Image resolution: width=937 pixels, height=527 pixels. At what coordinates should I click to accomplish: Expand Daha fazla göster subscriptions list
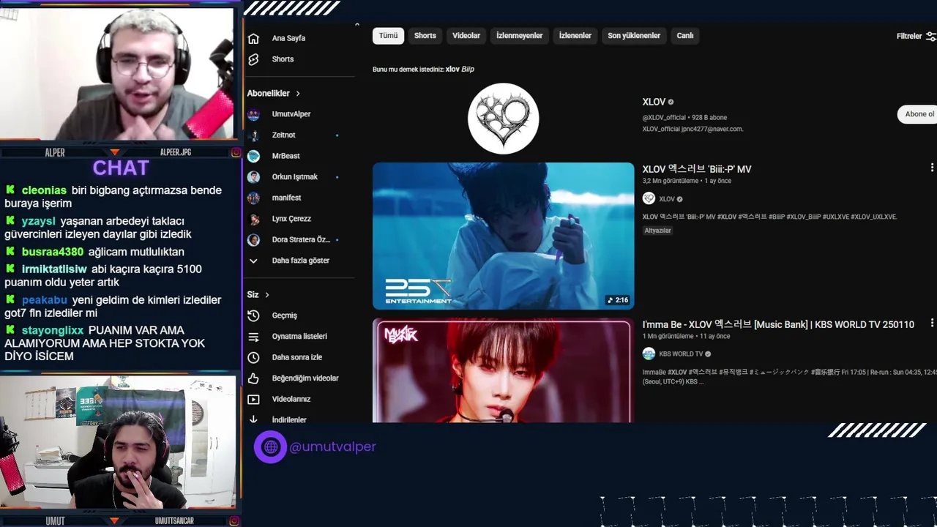coord(299,261)
